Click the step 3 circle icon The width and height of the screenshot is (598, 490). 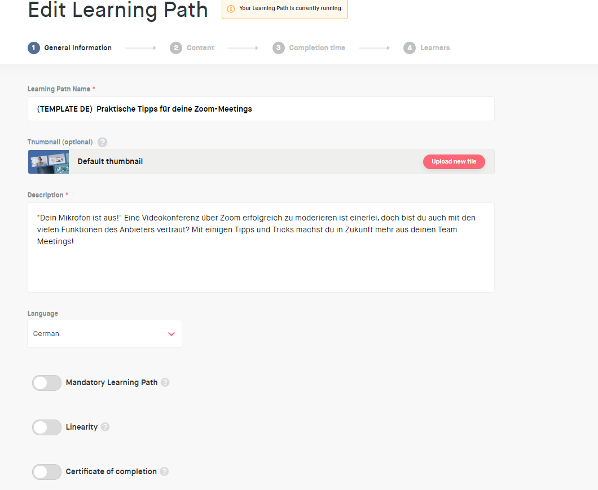[278, 48]
